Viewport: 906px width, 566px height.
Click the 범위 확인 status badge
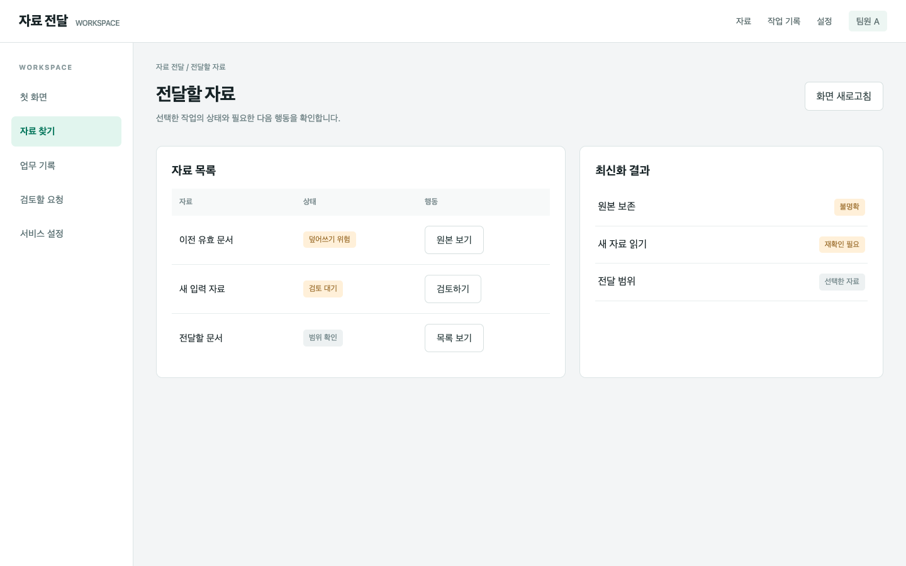pos(323,338)
